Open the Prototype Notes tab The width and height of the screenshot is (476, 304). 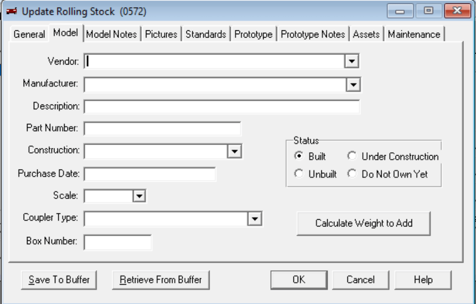[x=313, y=34]
